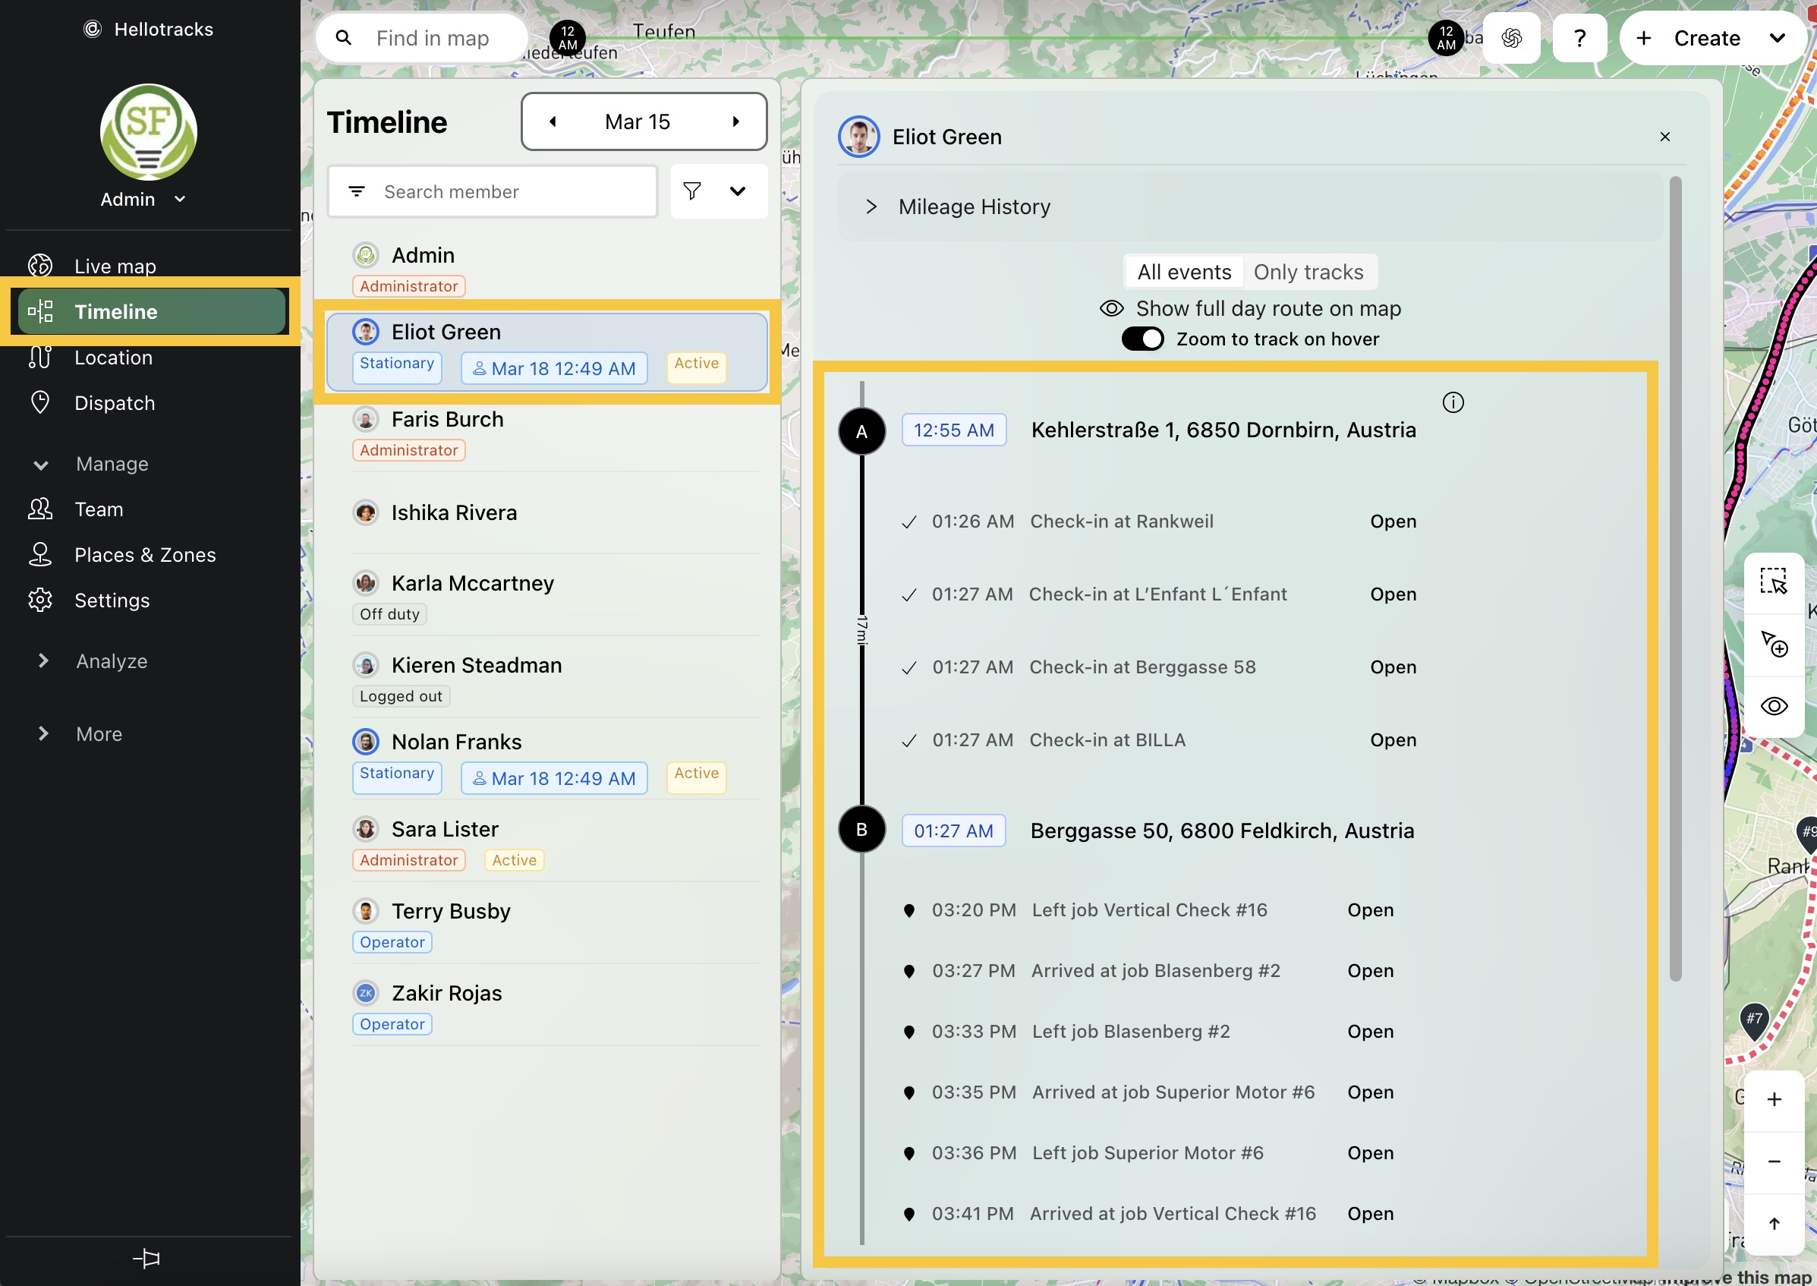Screen dimensions: 1817x1286
Task: Advance to the next day with the right arrow
Action: (x=736, y=121)
